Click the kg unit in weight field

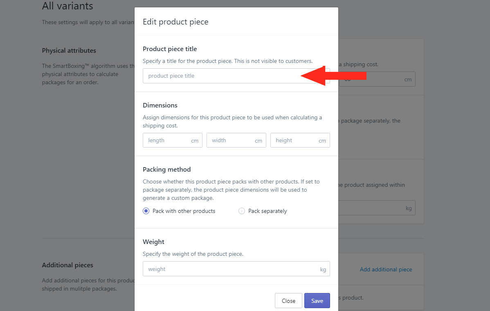(x=323, y=269)
